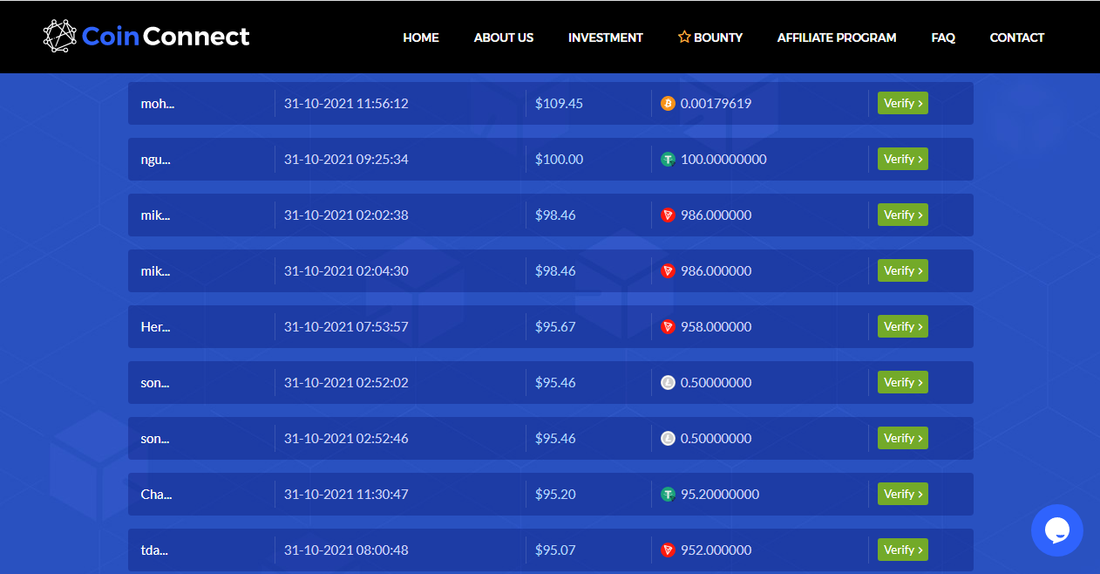Image resolution: width=1100 pixels, height=574 pixels.
Task: Click timestamp 31-10-2021 11:30:47
Action: (x=346, y=495)
